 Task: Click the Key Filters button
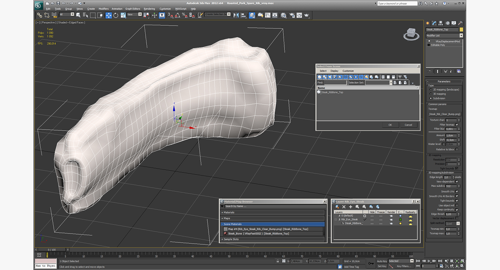point(404,266)
